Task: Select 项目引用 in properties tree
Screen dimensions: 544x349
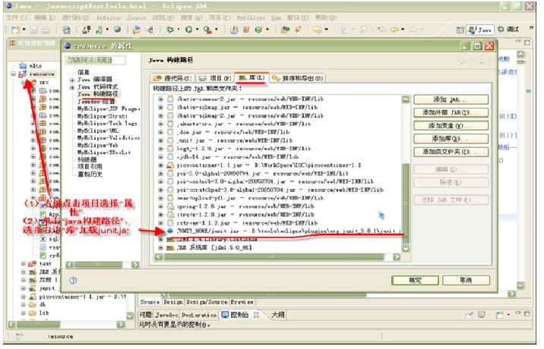Action: coord(90,167)
